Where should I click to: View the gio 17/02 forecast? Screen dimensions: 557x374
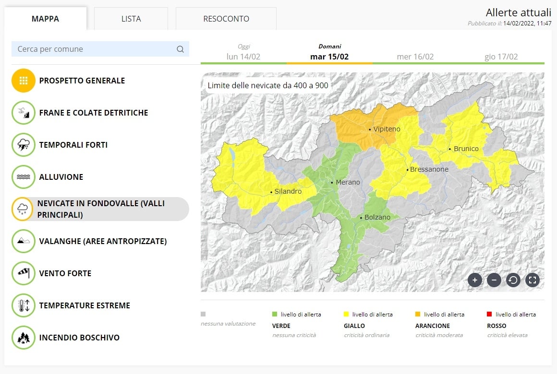(x=501, y=57)
